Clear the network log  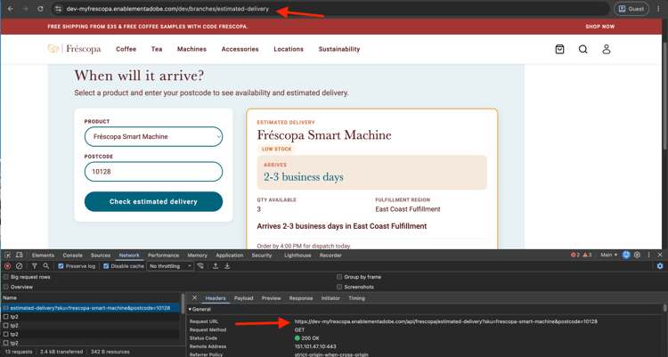[x=20, y=266]
